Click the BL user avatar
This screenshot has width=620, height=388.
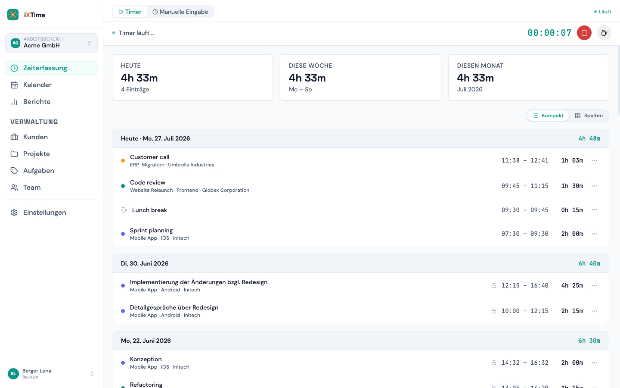click(13, 374)
